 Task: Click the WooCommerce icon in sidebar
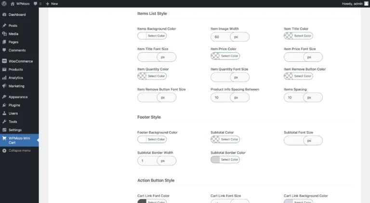[4, 61]
